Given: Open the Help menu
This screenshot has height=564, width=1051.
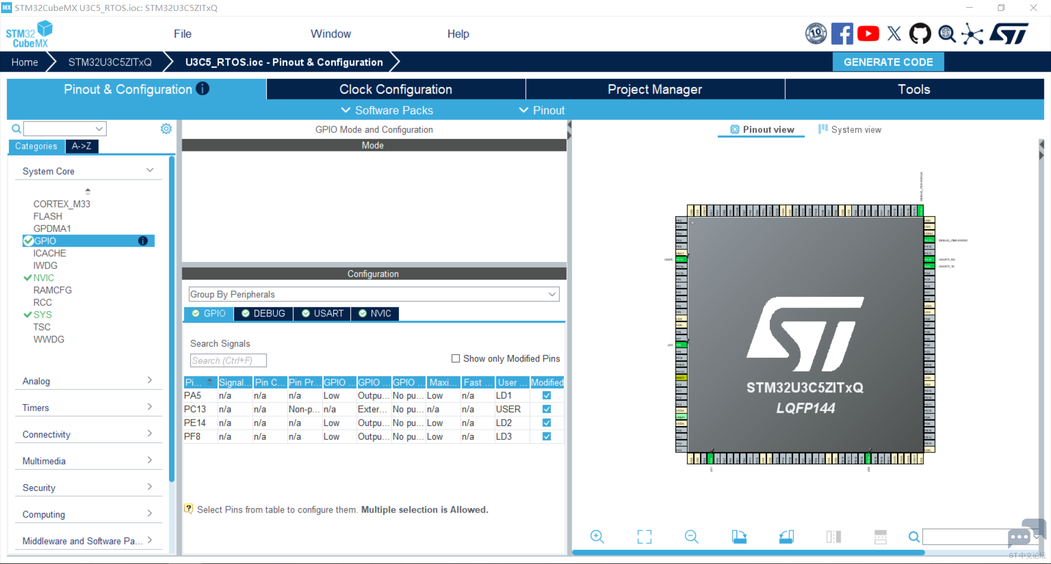Looking at the screenshot, I should pyautogui.click(x=458, y=34).
